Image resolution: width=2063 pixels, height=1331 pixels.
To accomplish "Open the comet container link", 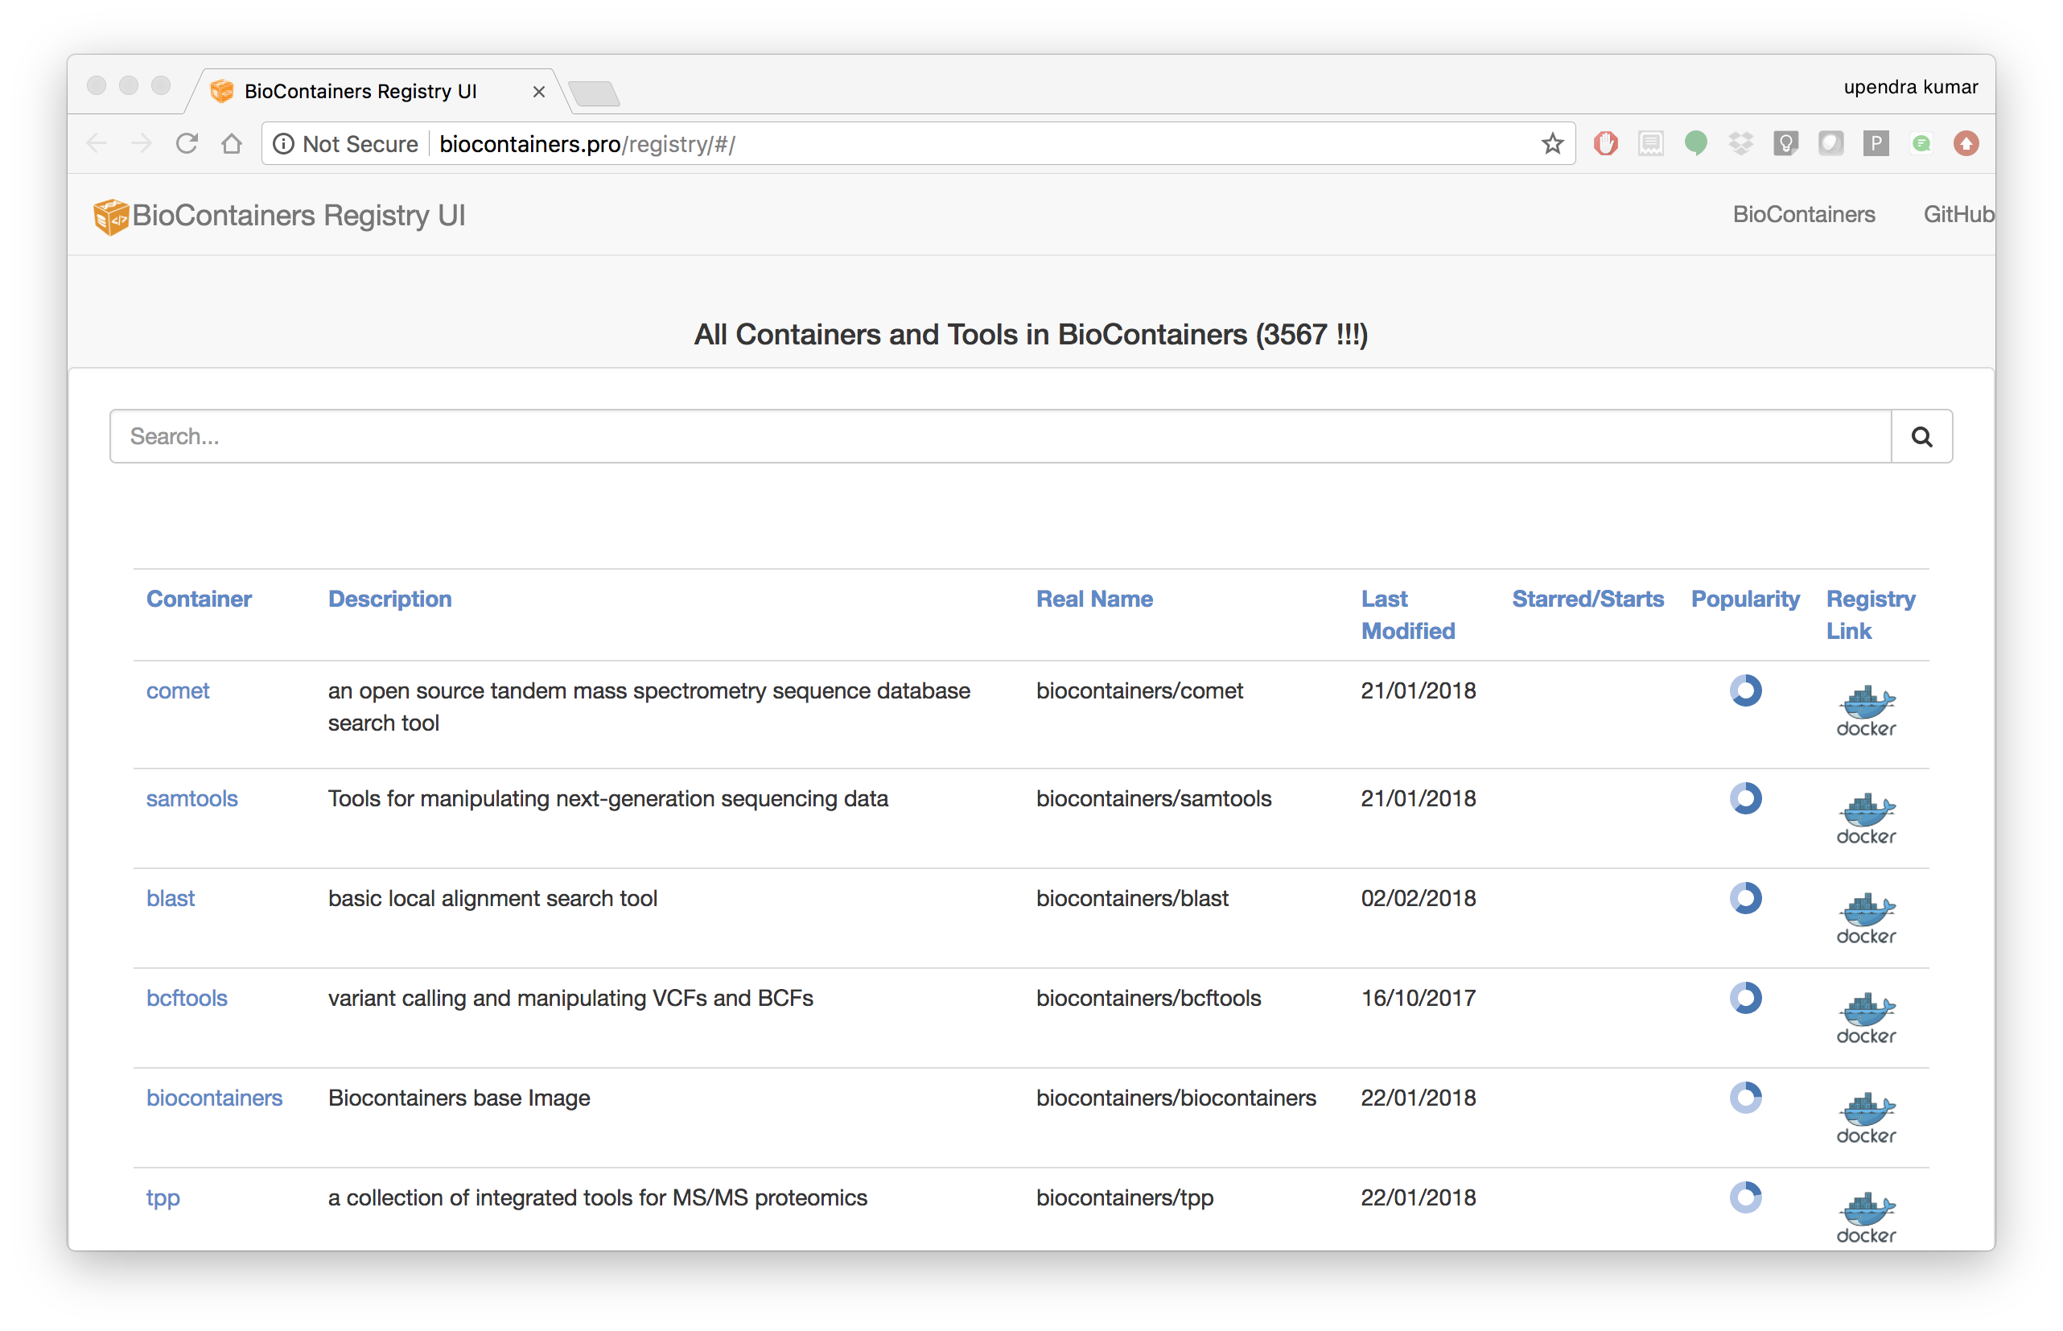I will click(177, 690).
